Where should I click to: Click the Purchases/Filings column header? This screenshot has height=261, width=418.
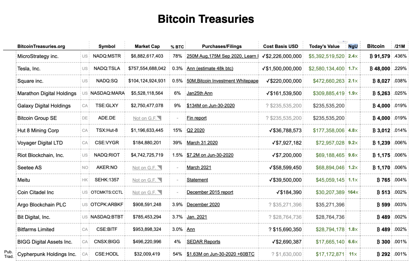coord(222,46)
